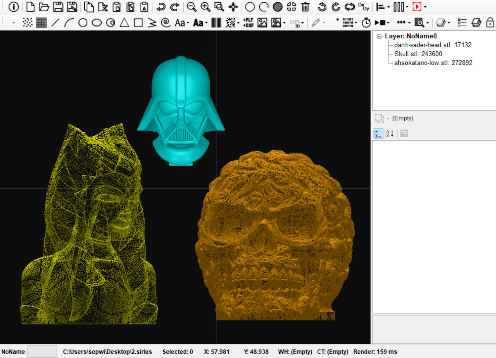Select Skull.stl entry in layer tree
The height and width of the screenshot is (358, 496).
(x=418, y=54)
